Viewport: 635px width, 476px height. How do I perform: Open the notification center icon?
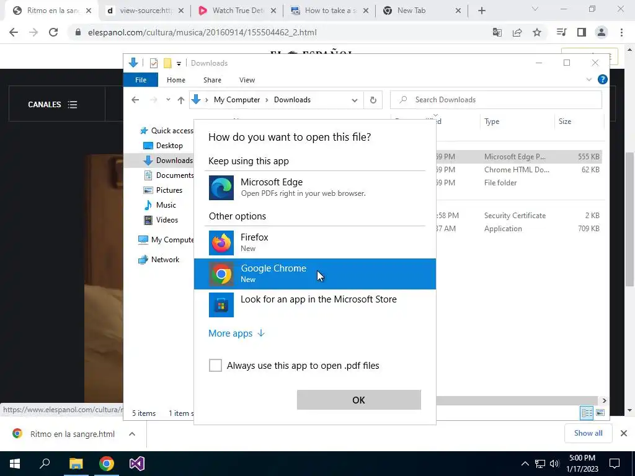615,464
